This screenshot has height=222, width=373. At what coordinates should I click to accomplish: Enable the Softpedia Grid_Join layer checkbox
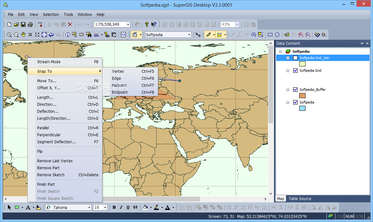[x=295, y=58]
